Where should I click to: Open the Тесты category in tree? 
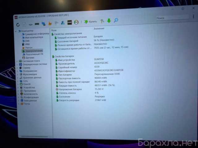(27, 104)
